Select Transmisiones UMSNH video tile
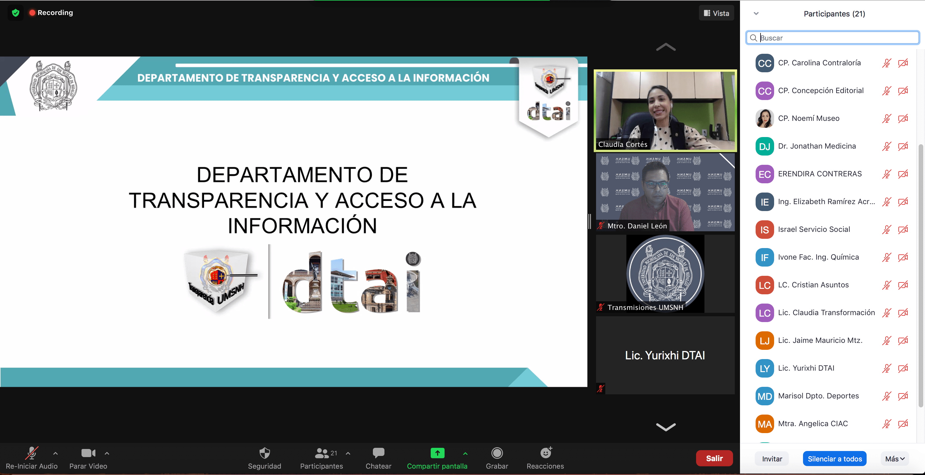 665,273
